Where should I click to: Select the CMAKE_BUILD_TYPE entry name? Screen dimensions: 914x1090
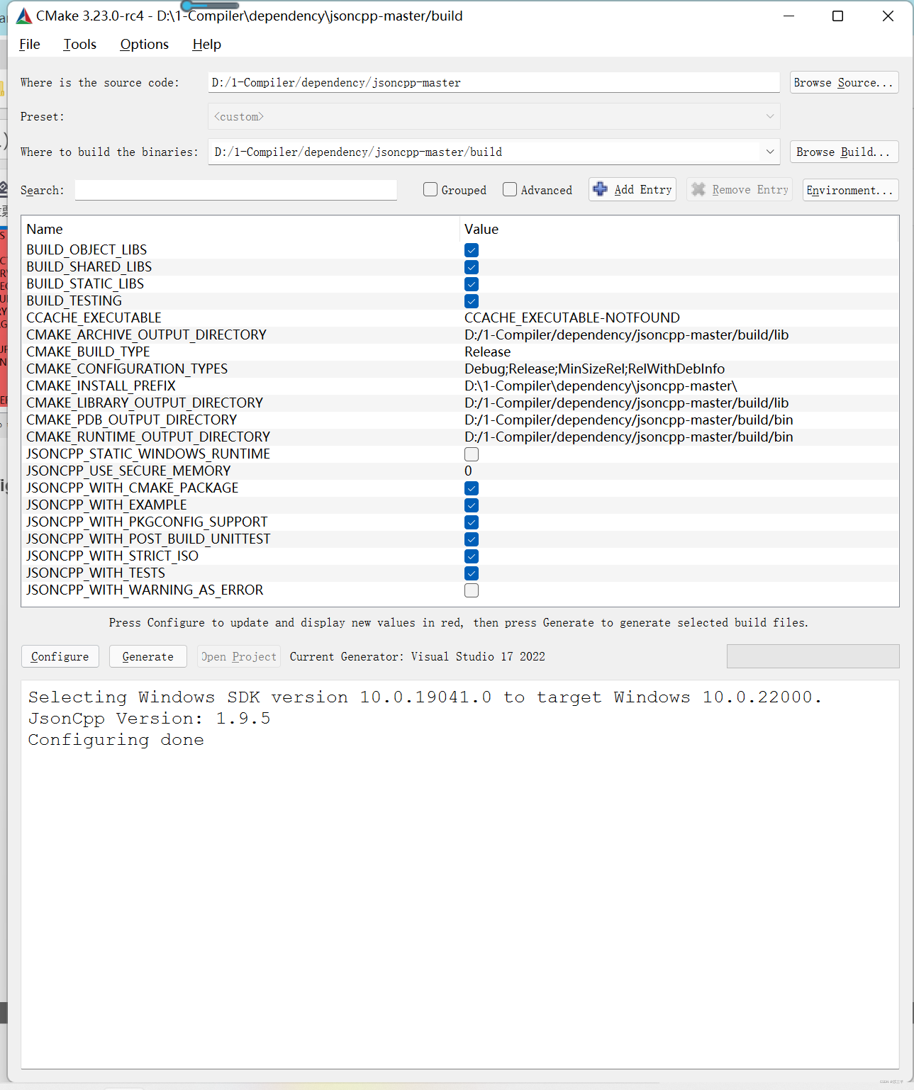tap(88, 352)
